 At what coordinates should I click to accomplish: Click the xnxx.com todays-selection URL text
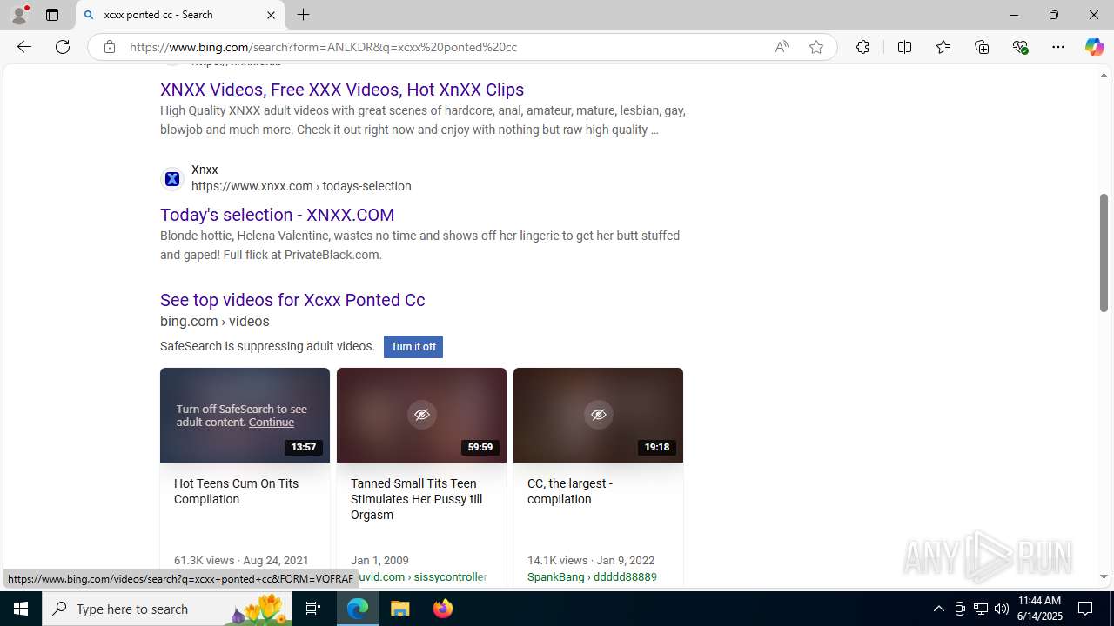tap(301, 186)
